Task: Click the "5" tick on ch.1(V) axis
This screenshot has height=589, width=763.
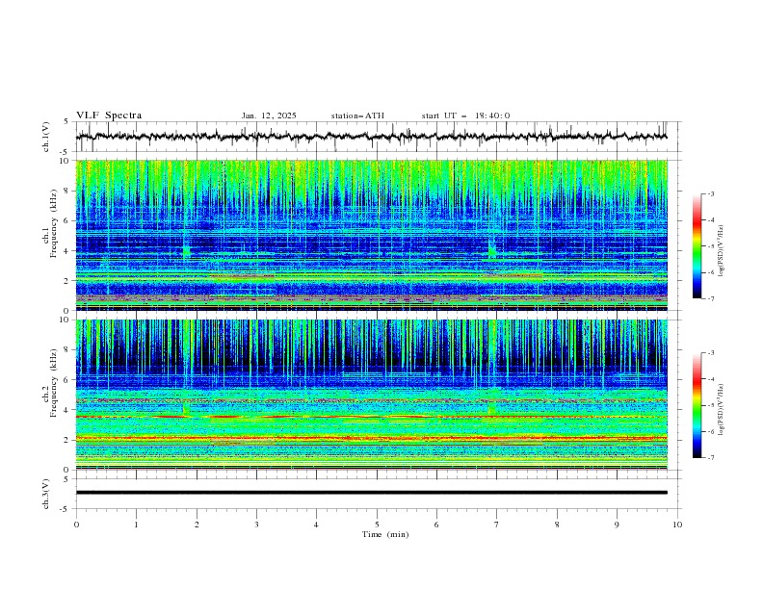Action: click(66, 122)
